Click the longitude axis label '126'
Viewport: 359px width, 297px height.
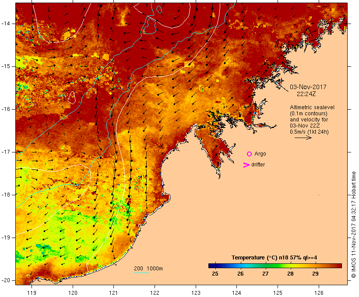click(319, 293)
